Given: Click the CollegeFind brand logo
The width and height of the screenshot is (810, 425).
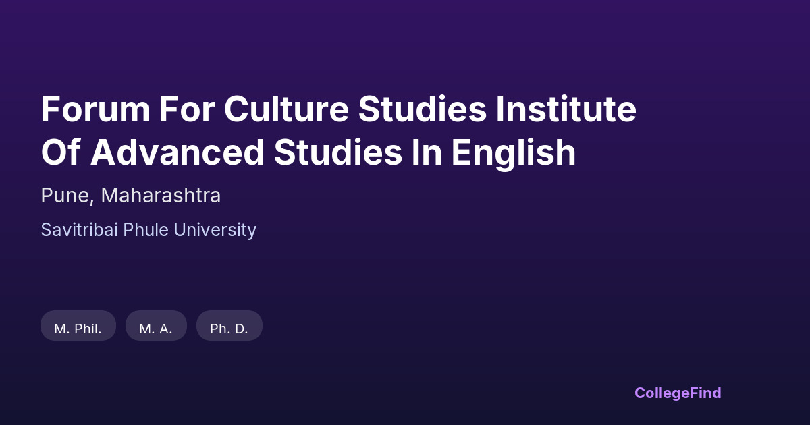Looking at the screenshot, I should pyautogui.click(x=678, y=393).
